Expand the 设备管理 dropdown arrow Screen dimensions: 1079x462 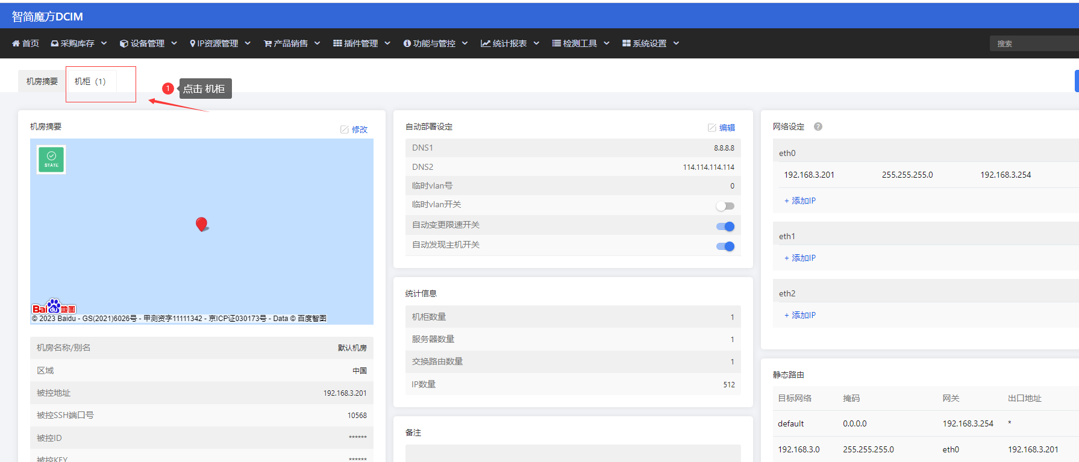174,43
